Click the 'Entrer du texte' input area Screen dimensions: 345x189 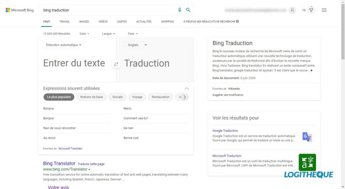coord(74,63)
